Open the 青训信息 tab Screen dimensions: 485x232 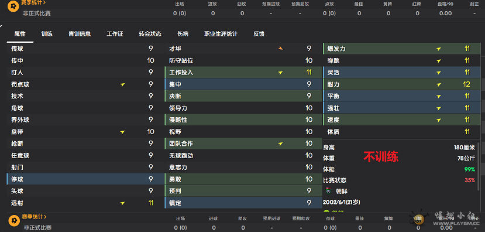tap(80, 34)
